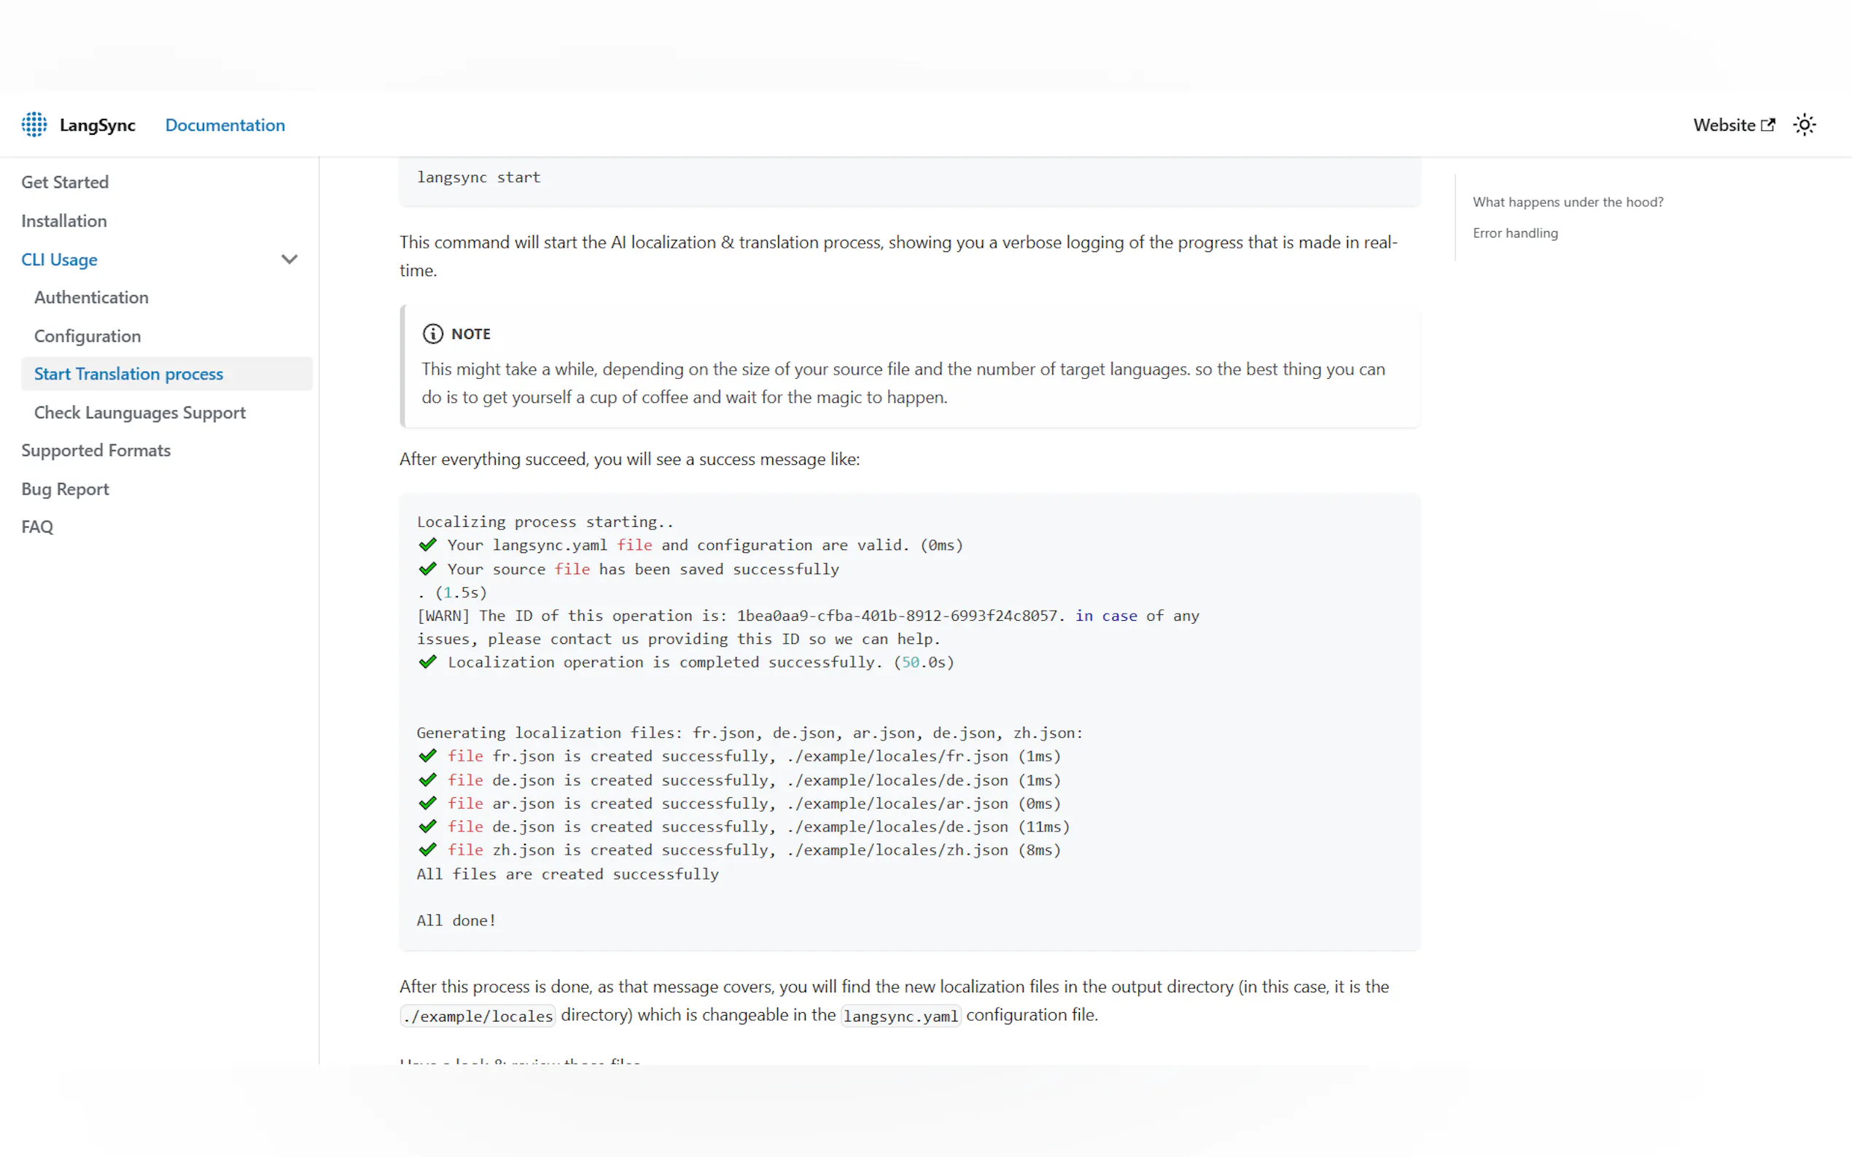Click the LangSync brand name text
1852x1157 pixels.
coord(97,125)
